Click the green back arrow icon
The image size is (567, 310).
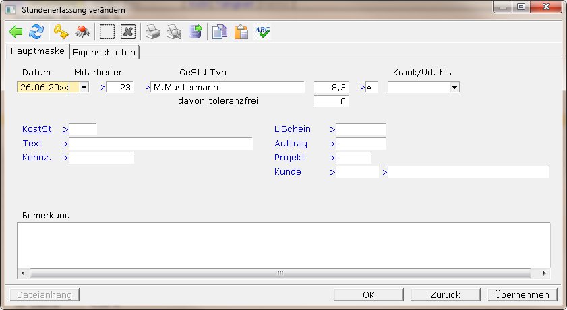tap(16, 32)
